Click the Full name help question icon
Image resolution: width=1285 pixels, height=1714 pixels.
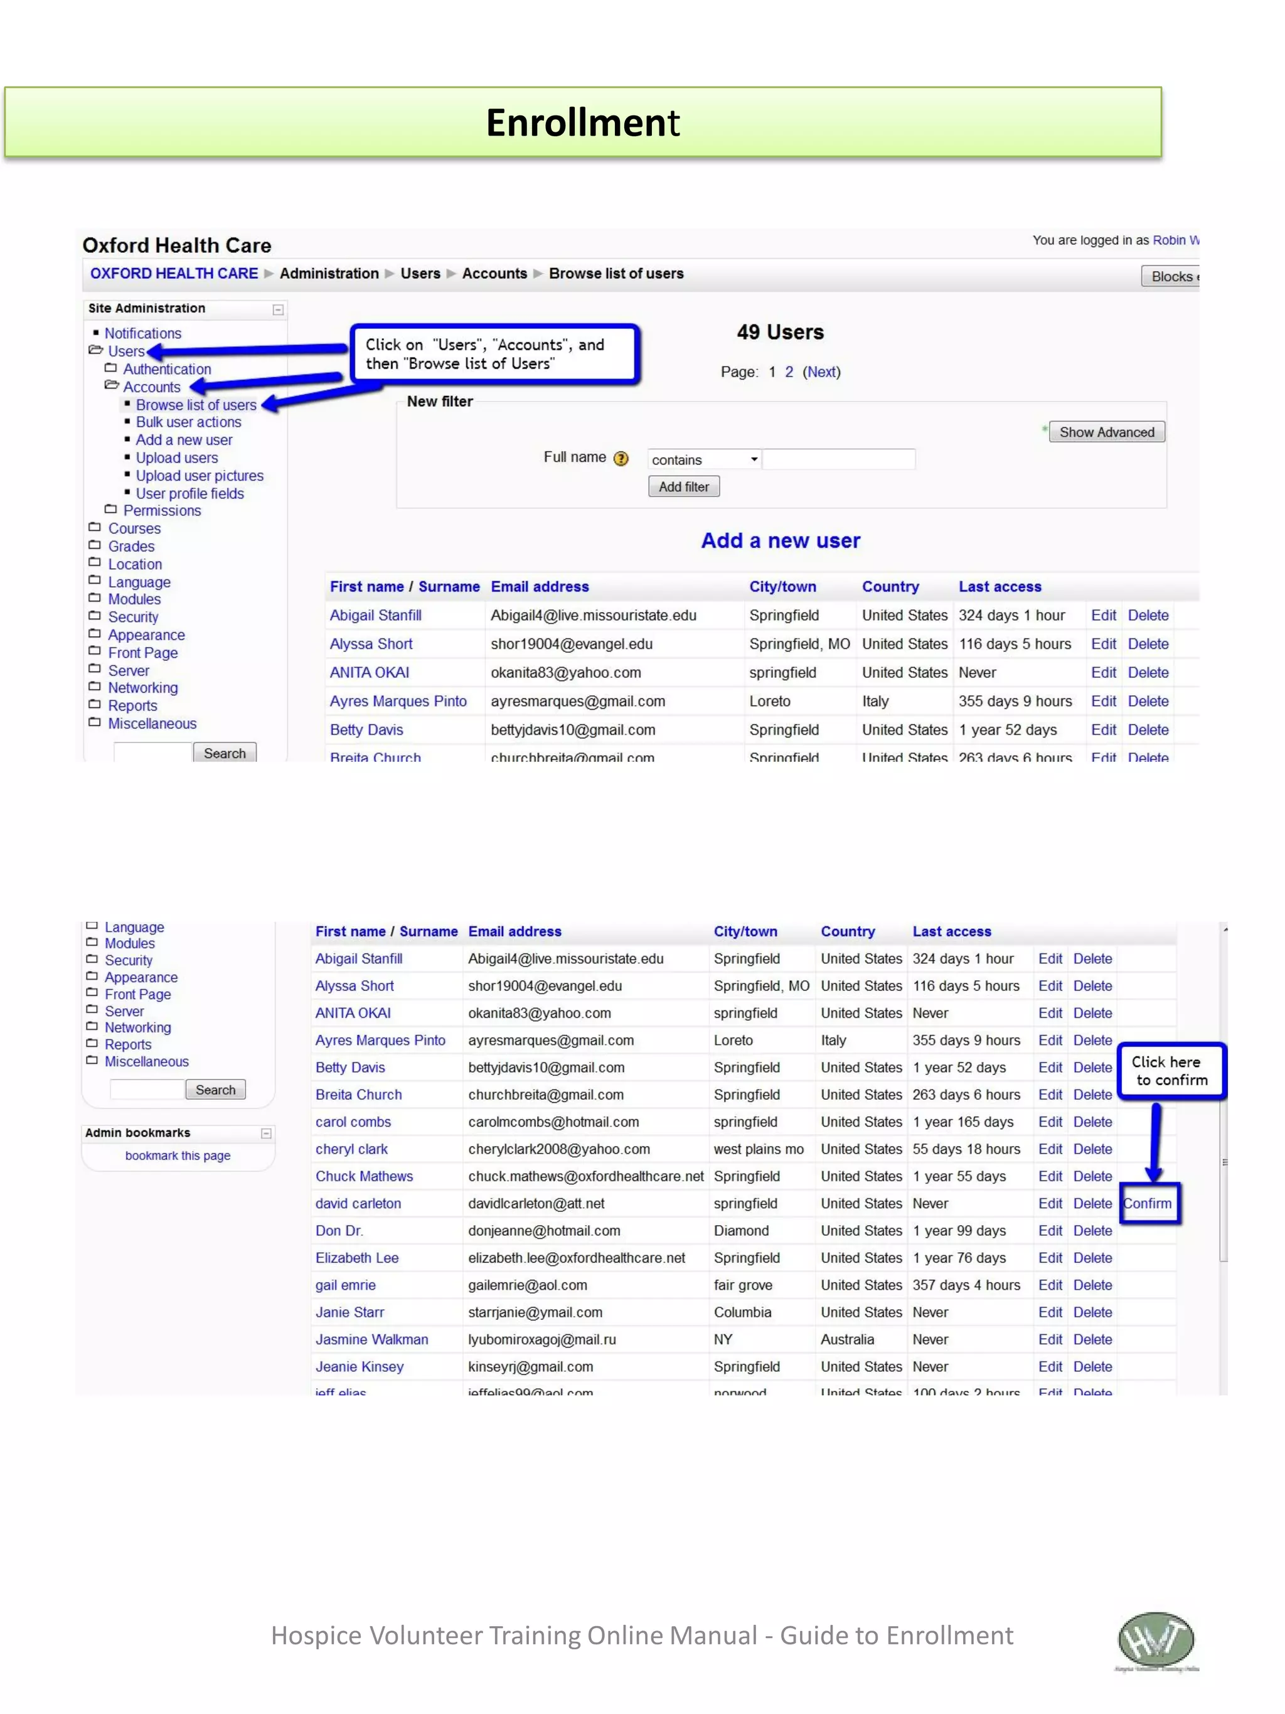621,459
